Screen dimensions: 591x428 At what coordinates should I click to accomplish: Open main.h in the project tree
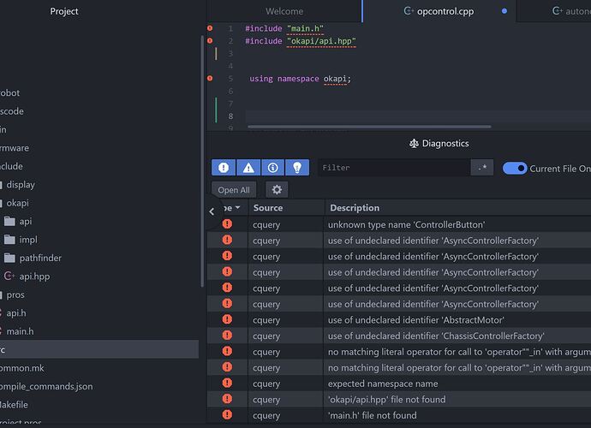20,331
